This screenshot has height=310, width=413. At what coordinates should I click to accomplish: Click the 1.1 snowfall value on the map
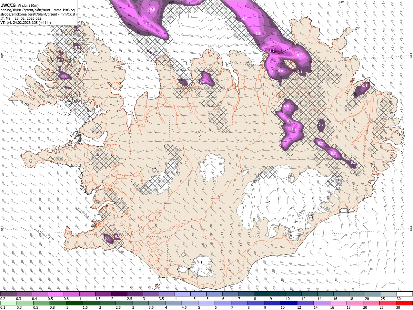coord(272,60)
